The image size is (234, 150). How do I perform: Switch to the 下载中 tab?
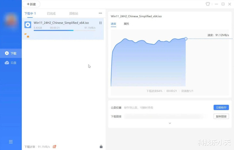30,13
